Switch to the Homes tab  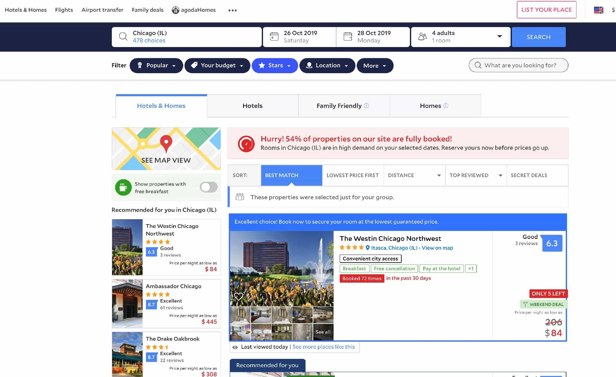click(435, 106)
